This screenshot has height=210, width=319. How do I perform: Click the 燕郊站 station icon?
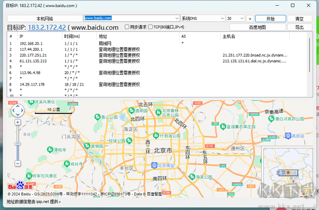[288, 136]
